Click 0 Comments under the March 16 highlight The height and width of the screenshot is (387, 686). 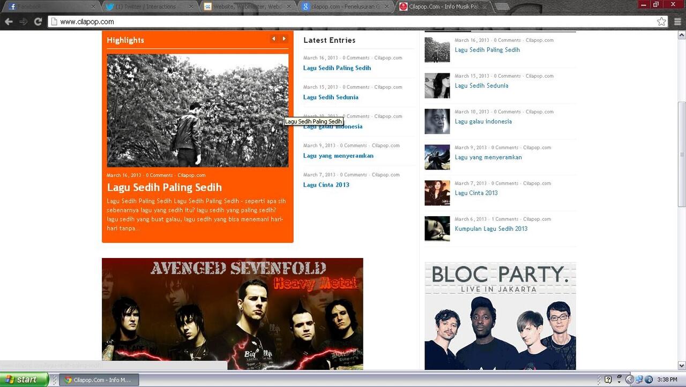click(159, 175)
